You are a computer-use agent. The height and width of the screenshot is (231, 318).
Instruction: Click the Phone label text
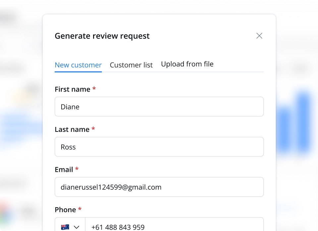(65, 210)
